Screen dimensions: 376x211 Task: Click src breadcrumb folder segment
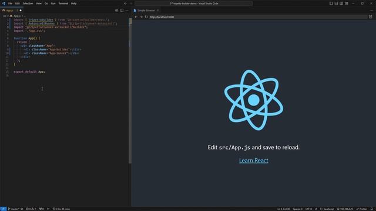tap(4, 16)
